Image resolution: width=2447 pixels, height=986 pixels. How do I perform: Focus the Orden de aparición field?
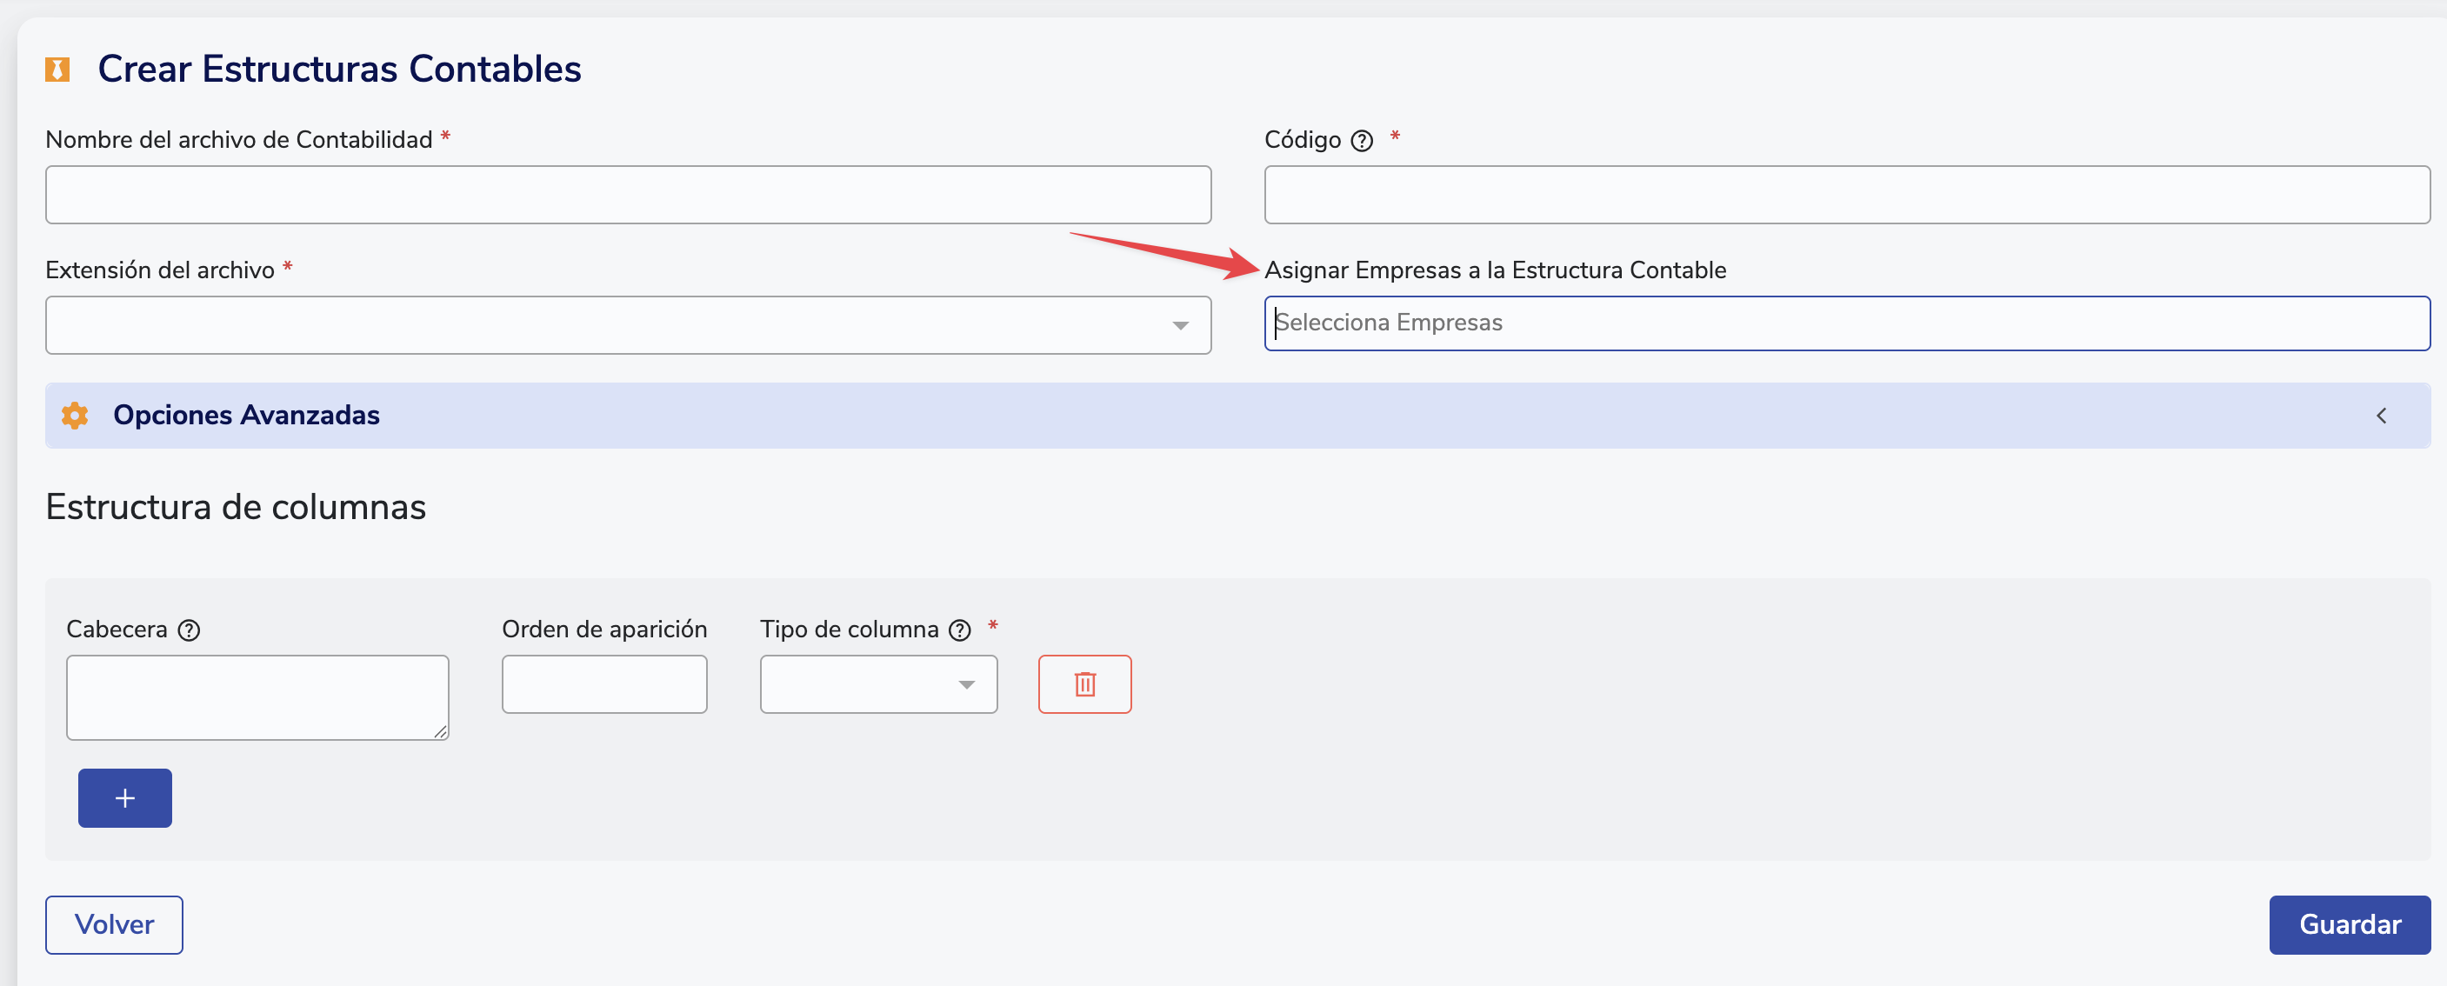click(603, 684)
